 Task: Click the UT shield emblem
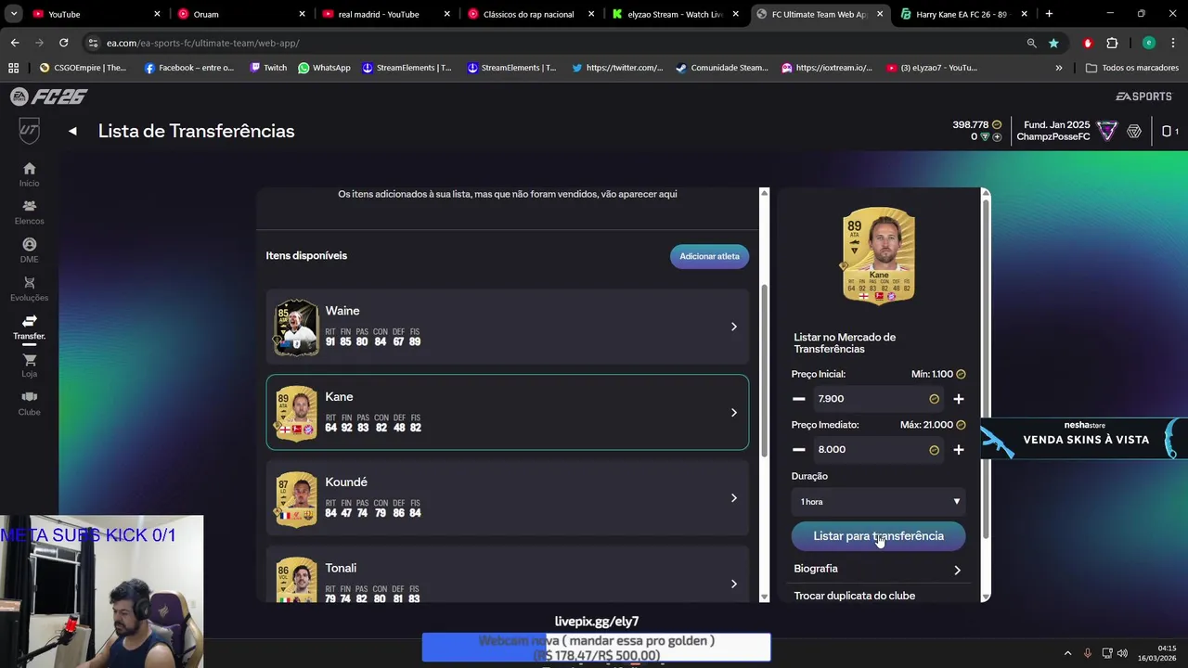pos(29,131)
